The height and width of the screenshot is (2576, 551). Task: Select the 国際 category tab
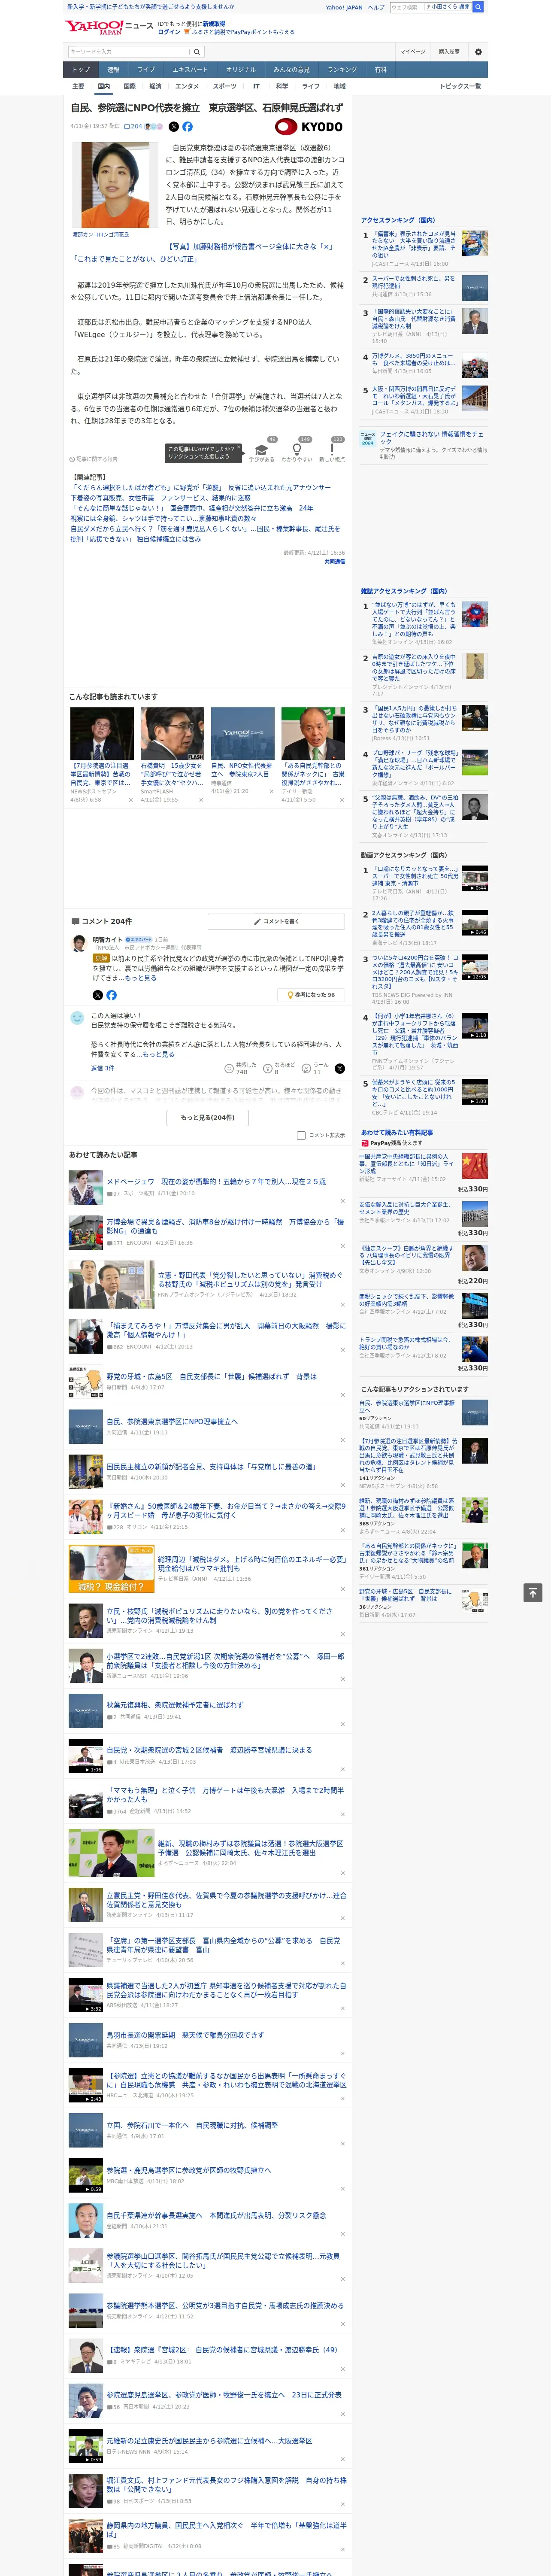coord(129,86)
